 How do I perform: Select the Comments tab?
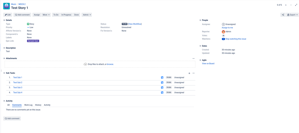[17, 105]
